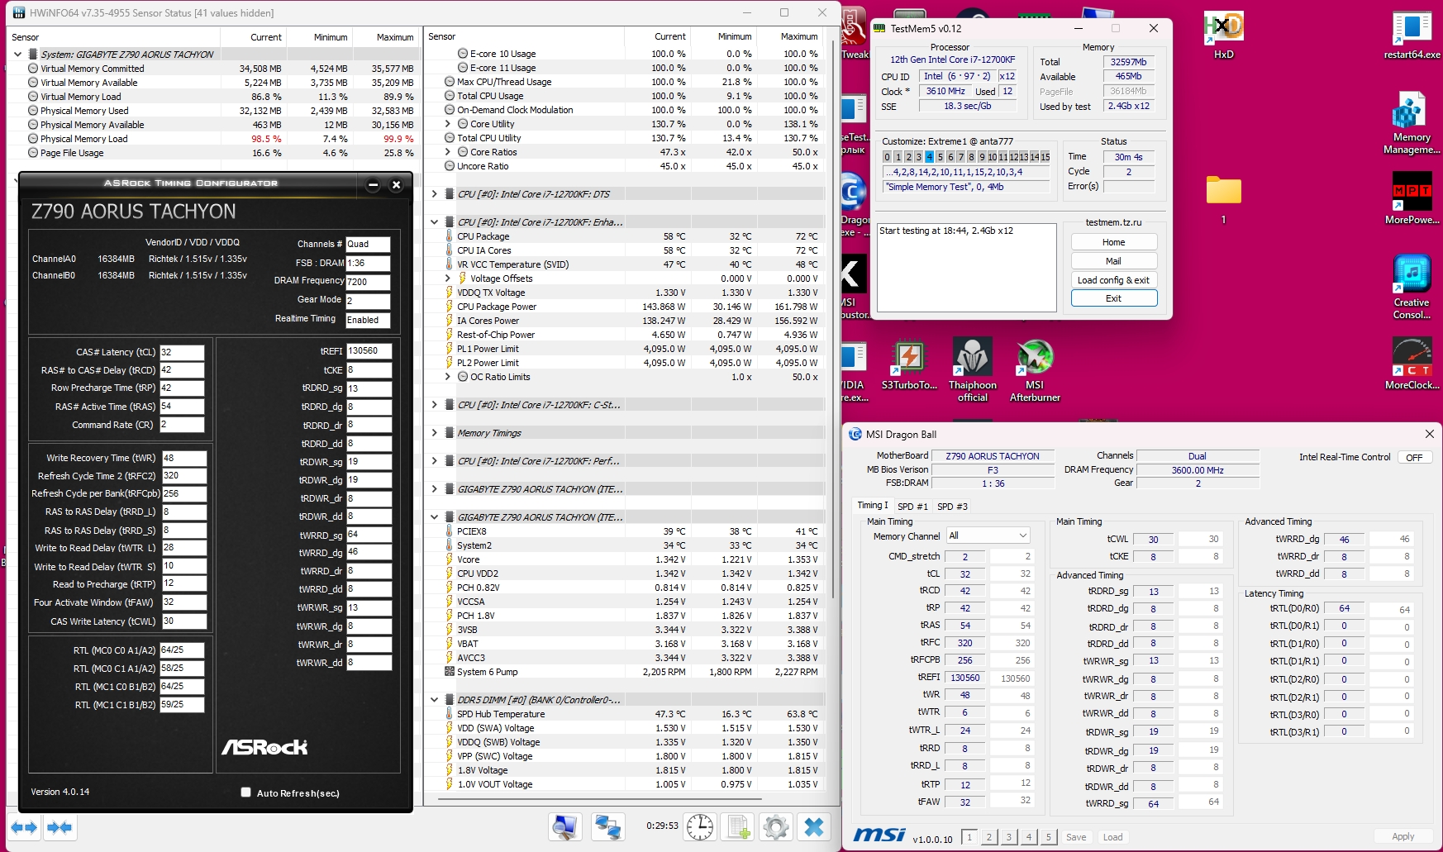Expand Memory Timings sensor group
The image size is (1443, 852).
435,433
